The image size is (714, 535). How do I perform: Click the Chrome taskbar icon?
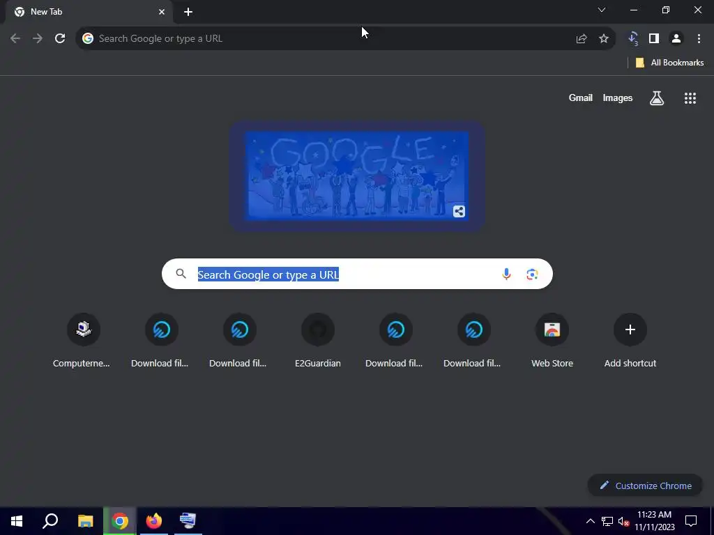[120, 521]
